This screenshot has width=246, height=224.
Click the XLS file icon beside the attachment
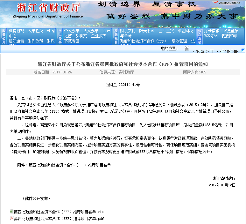coord(11,212)
